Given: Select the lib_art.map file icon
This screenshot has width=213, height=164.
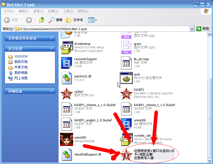Looking at the screenshot, I should click(x=126, y=63).
